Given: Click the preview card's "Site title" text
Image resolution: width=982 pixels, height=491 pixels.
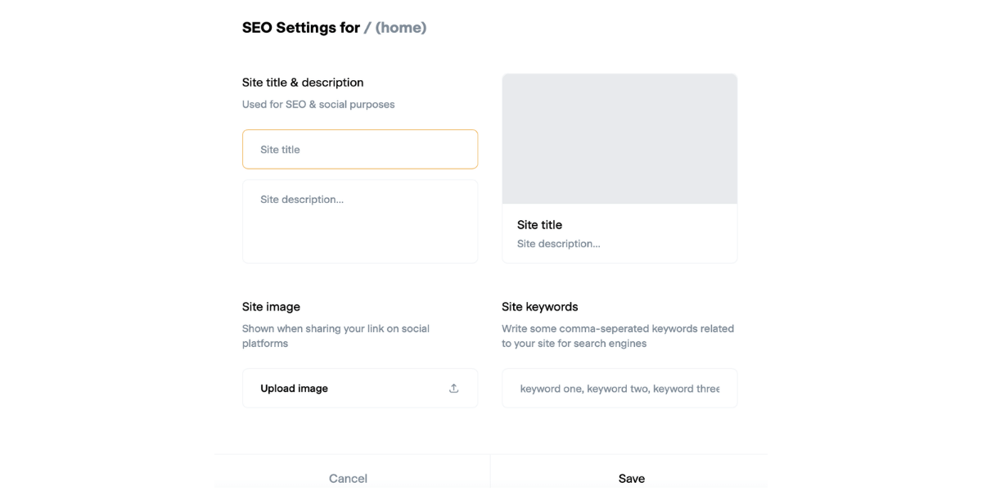Looking at the screenshot, I should click(539, 224).
